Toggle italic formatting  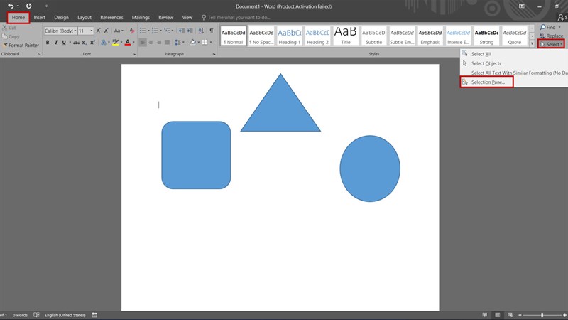tap(55, 43)
